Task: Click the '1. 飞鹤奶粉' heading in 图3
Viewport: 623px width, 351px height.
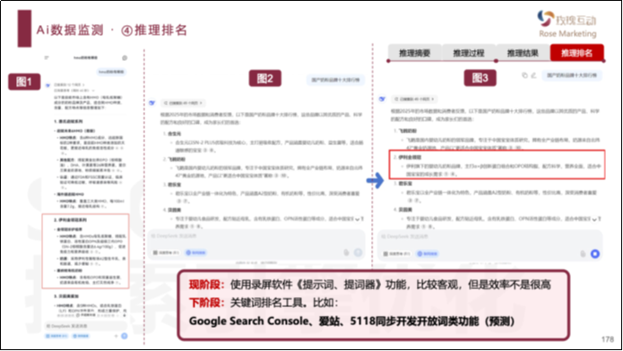Action: click(405, 131)
